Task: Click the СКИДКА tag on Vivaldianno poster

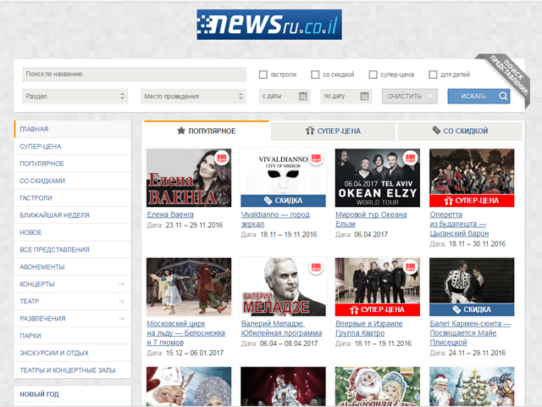Action: click(x=283, y=201)
